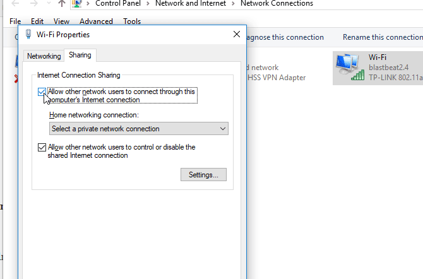Viewport: 423px width, 279px height.
Task: Open the Advanced menu
Action: pos(97,21)
